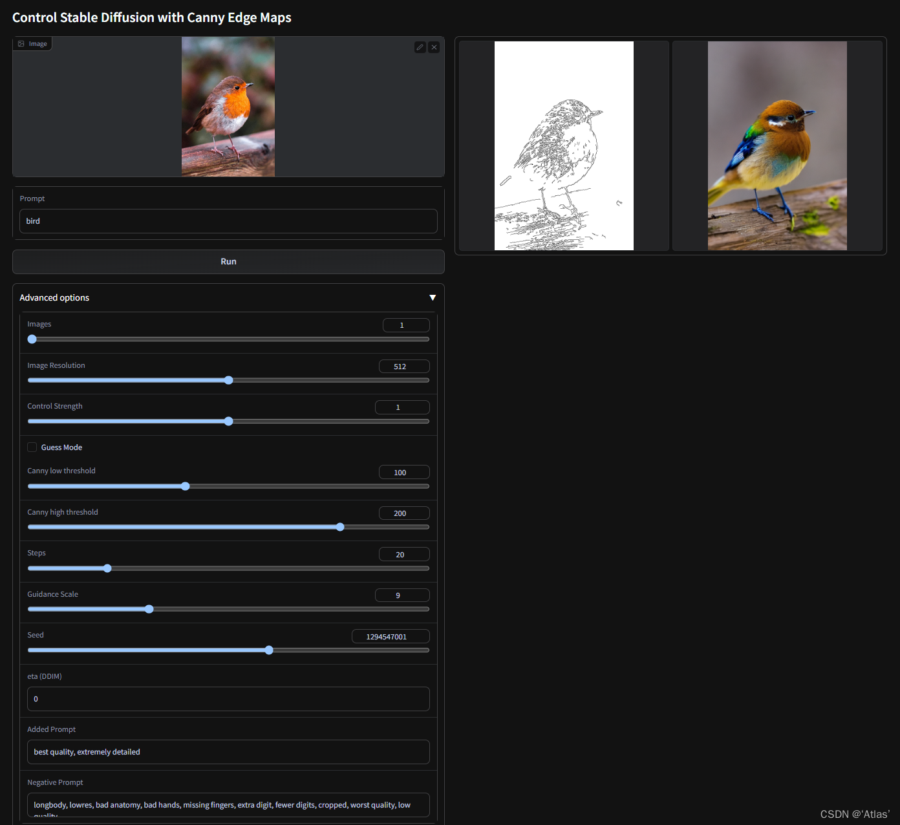
Task: Click the Seed slider handle
Action: [x=269, y=650]
